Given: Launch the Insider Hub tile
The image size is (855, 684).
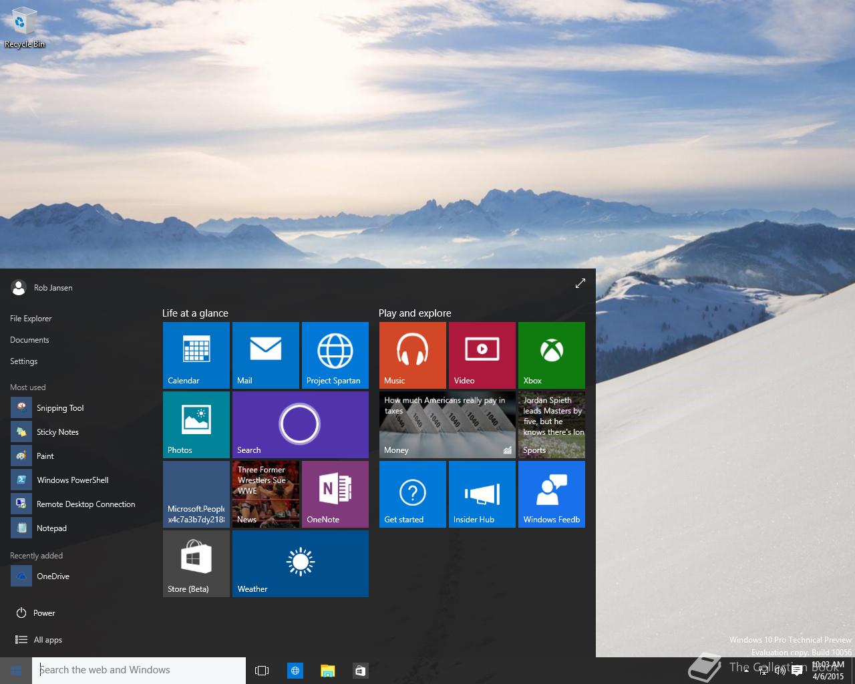Looking at the screenshot, I should coord(482,494).
